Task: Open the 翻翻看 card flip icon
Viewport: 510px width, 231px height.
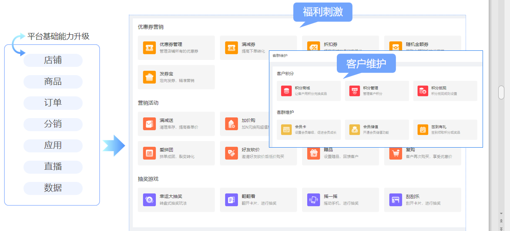Action: click(232, 200)
